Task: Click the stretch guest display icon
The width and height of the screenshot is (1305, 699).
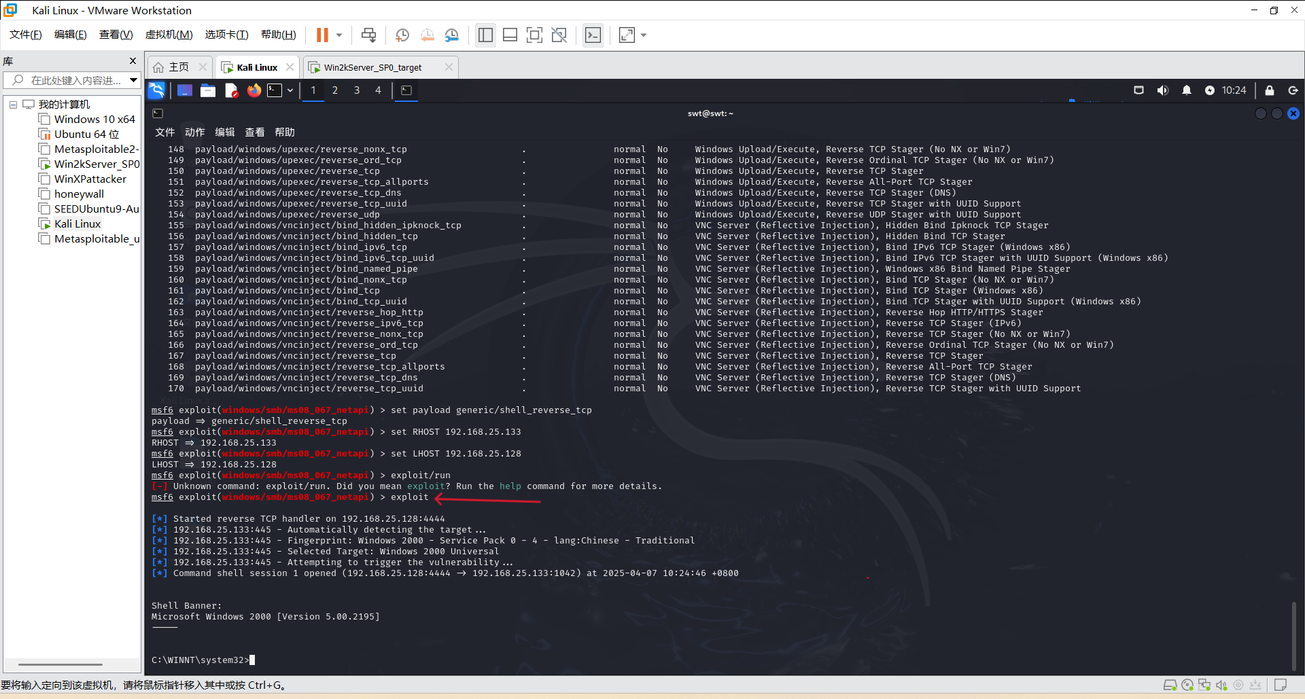Action: pyautogui.click(x=627, y=35)
